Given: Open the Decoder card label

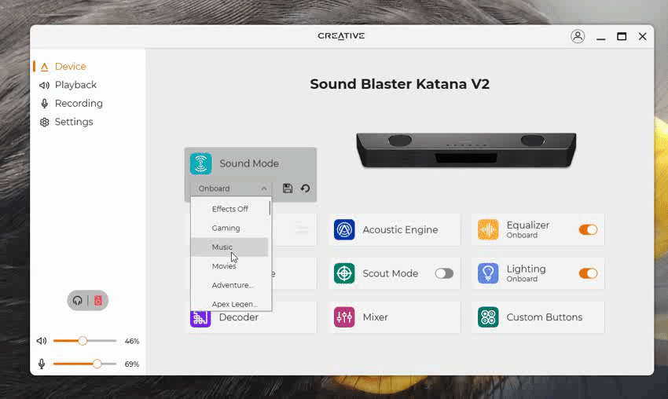Looking at the screenshot, I should coord(239,317).
